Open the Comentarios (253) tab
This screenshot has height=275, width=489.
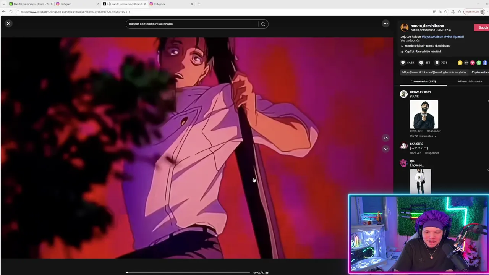tap(423, 81)
